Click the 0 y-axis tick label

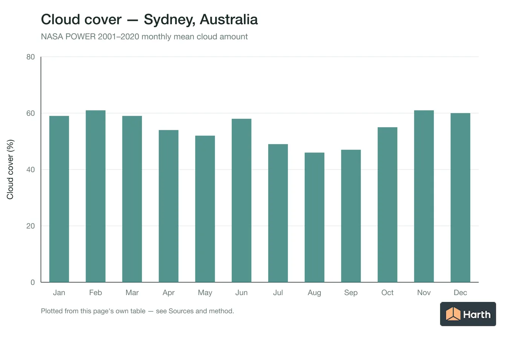point(33,282)
